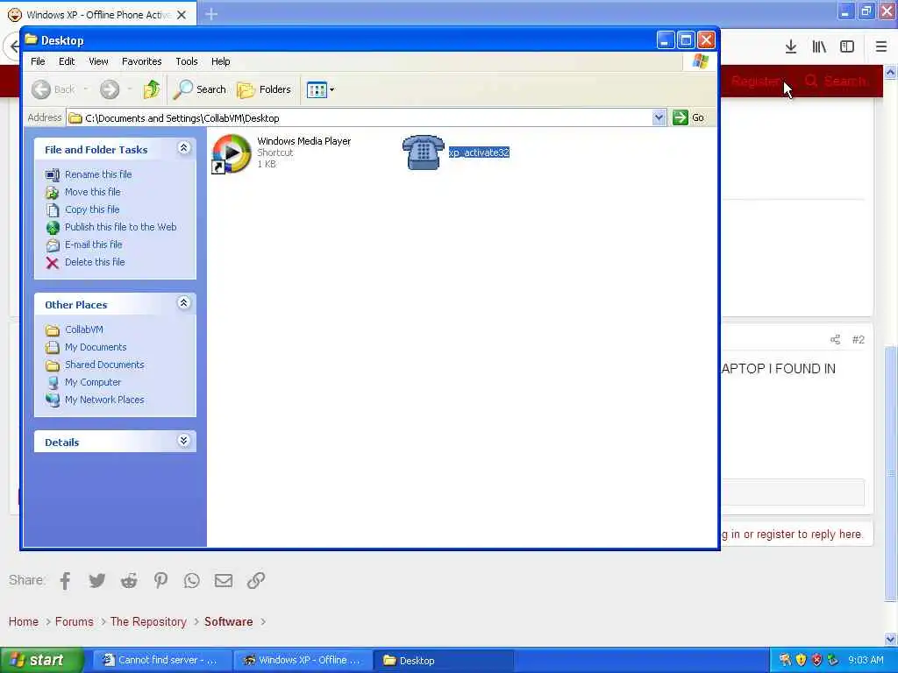Screen dimensions: 898x673
Task: Open My Documents in Other Places
Action: point(95,347)
